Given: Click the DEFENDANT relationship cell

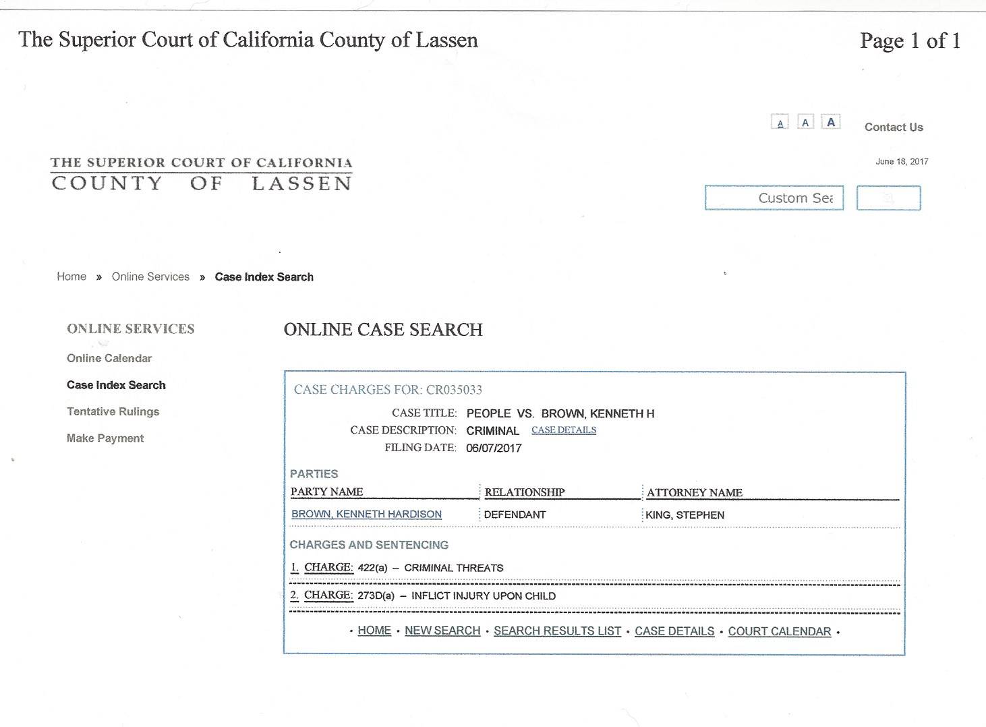Looking at the screenshot, I should [515, 515].
